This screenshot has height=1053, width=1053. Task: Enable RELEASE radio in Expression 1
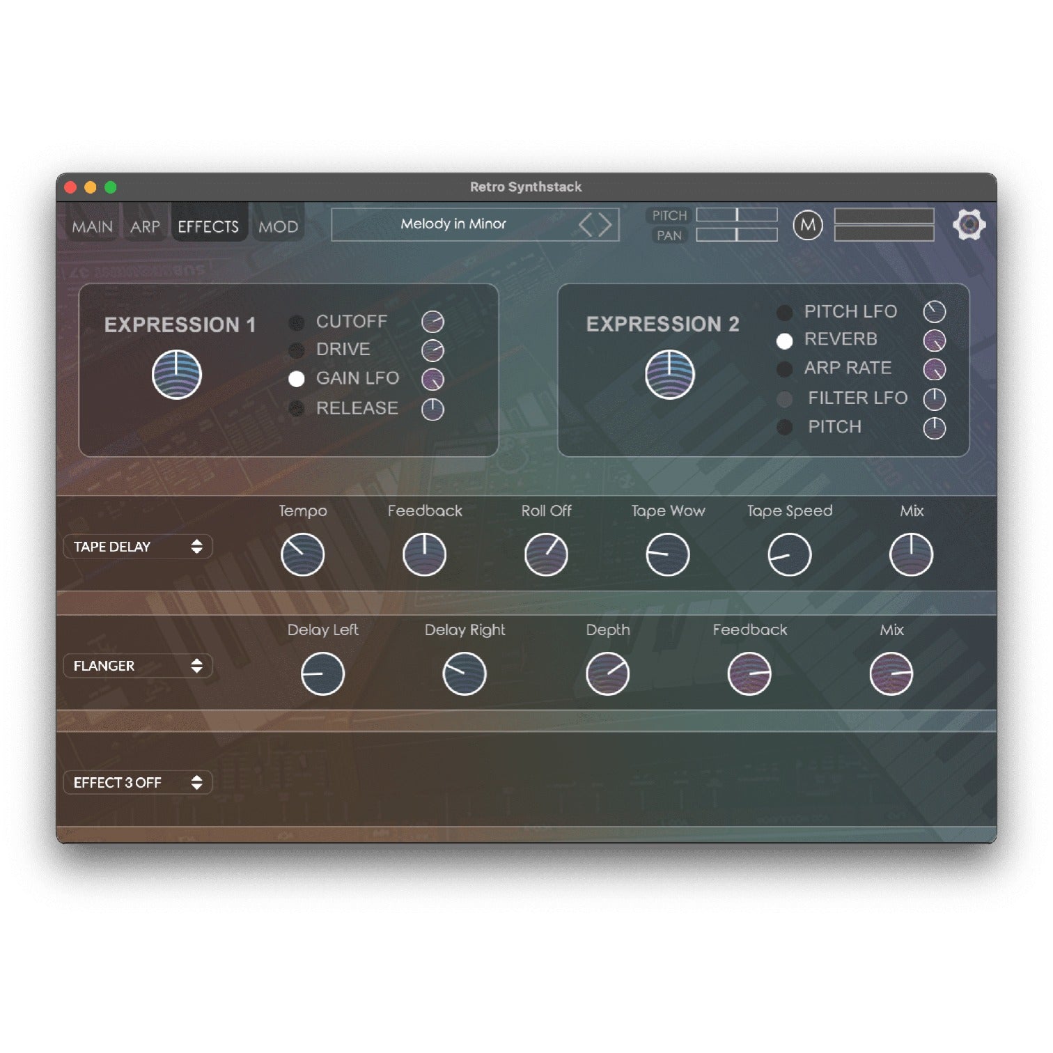pyautogui.click(x=297, y=409)
